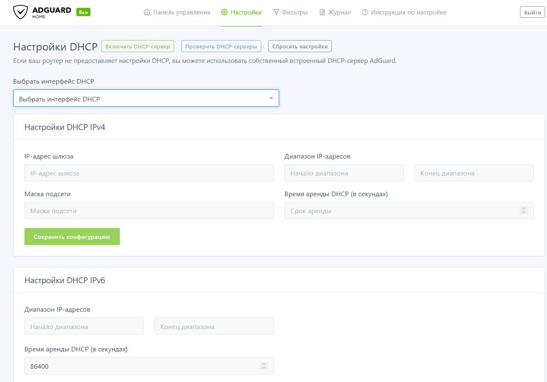Click the house icon beside Панель управления
Viewport: 547px width, 382px height.
coord(147,12)
